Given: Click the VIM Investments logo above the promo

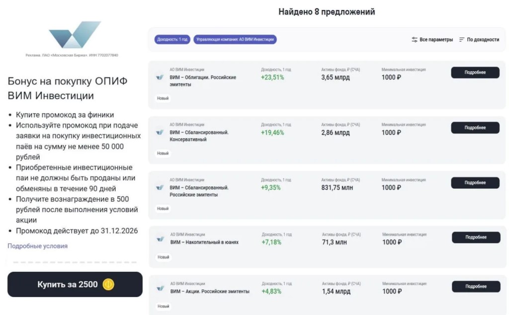Looking at the screenshot, I should [75, 35].
